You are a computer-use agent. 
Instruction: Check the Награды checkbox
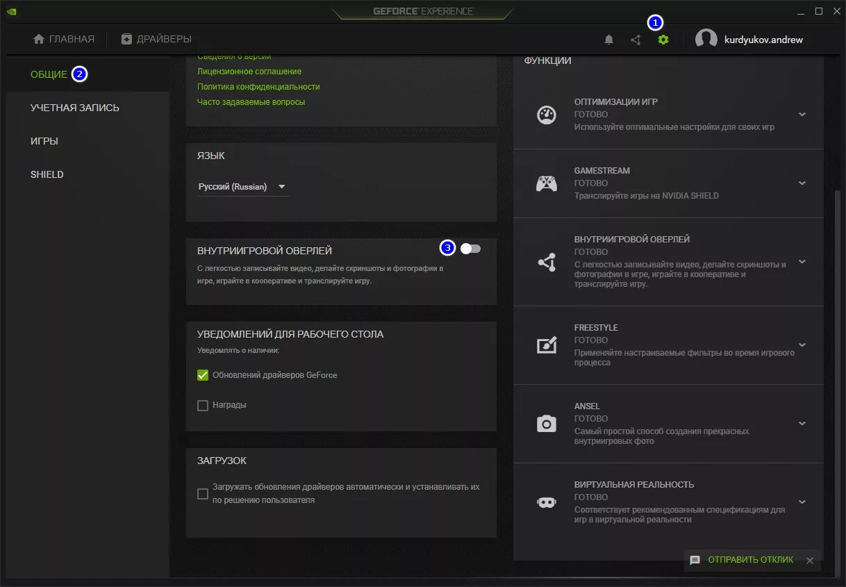(203, 405)
